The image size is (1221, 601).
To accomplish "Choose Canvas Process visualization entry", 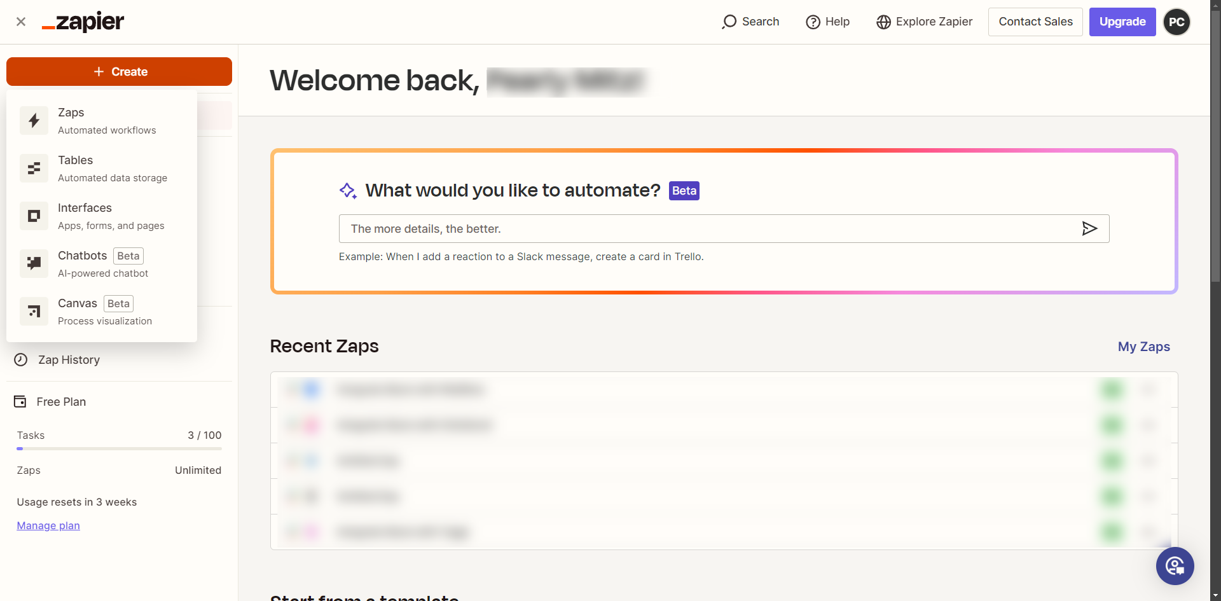I will tap(105, 312).
